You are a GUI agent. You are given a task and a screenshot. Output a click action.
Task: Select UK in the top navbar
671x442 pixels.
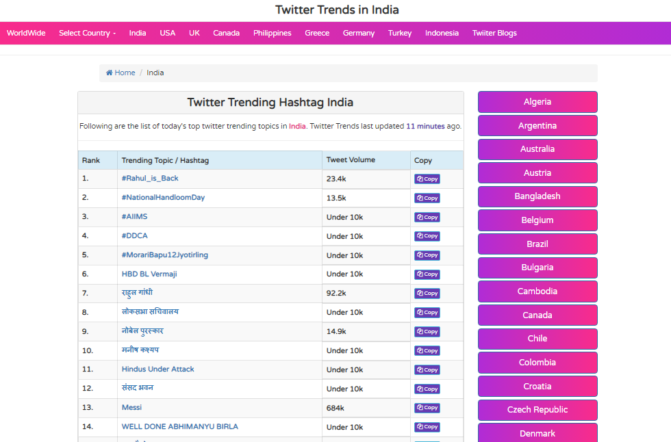194,33
